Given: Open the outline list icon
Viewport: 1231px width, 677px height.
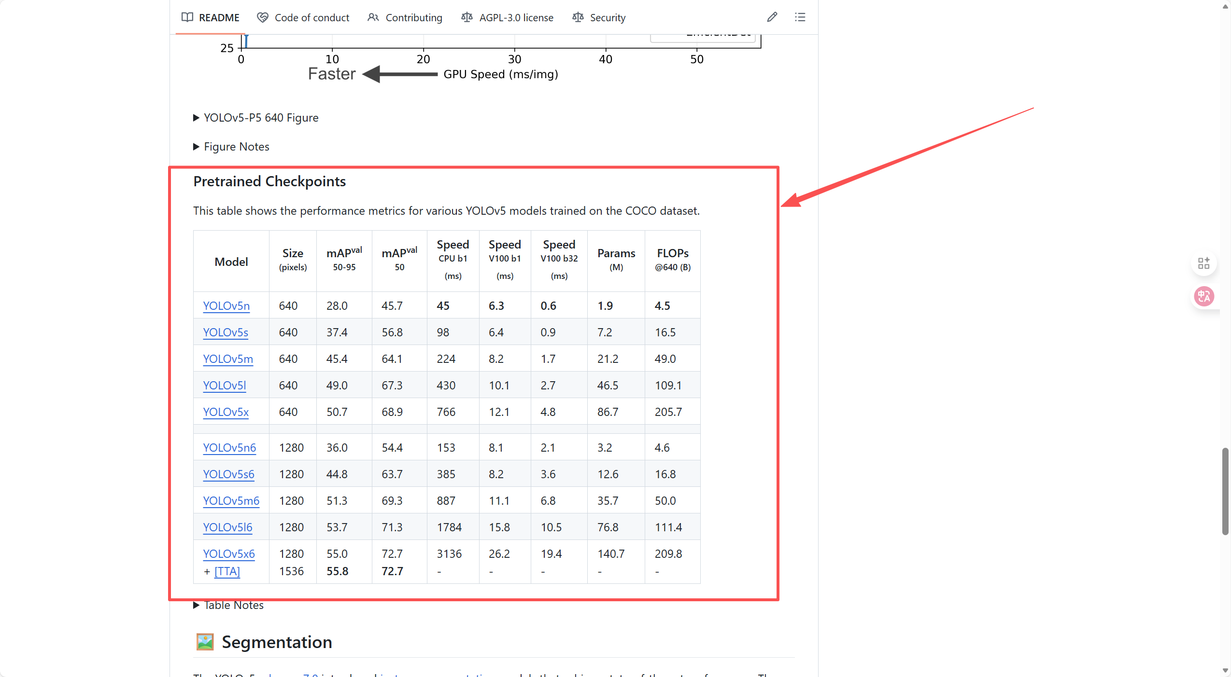Looking at the screenshot, I should (x=800, y=17).
